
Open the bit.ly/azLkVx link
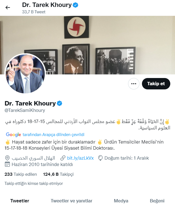point(80,158)
